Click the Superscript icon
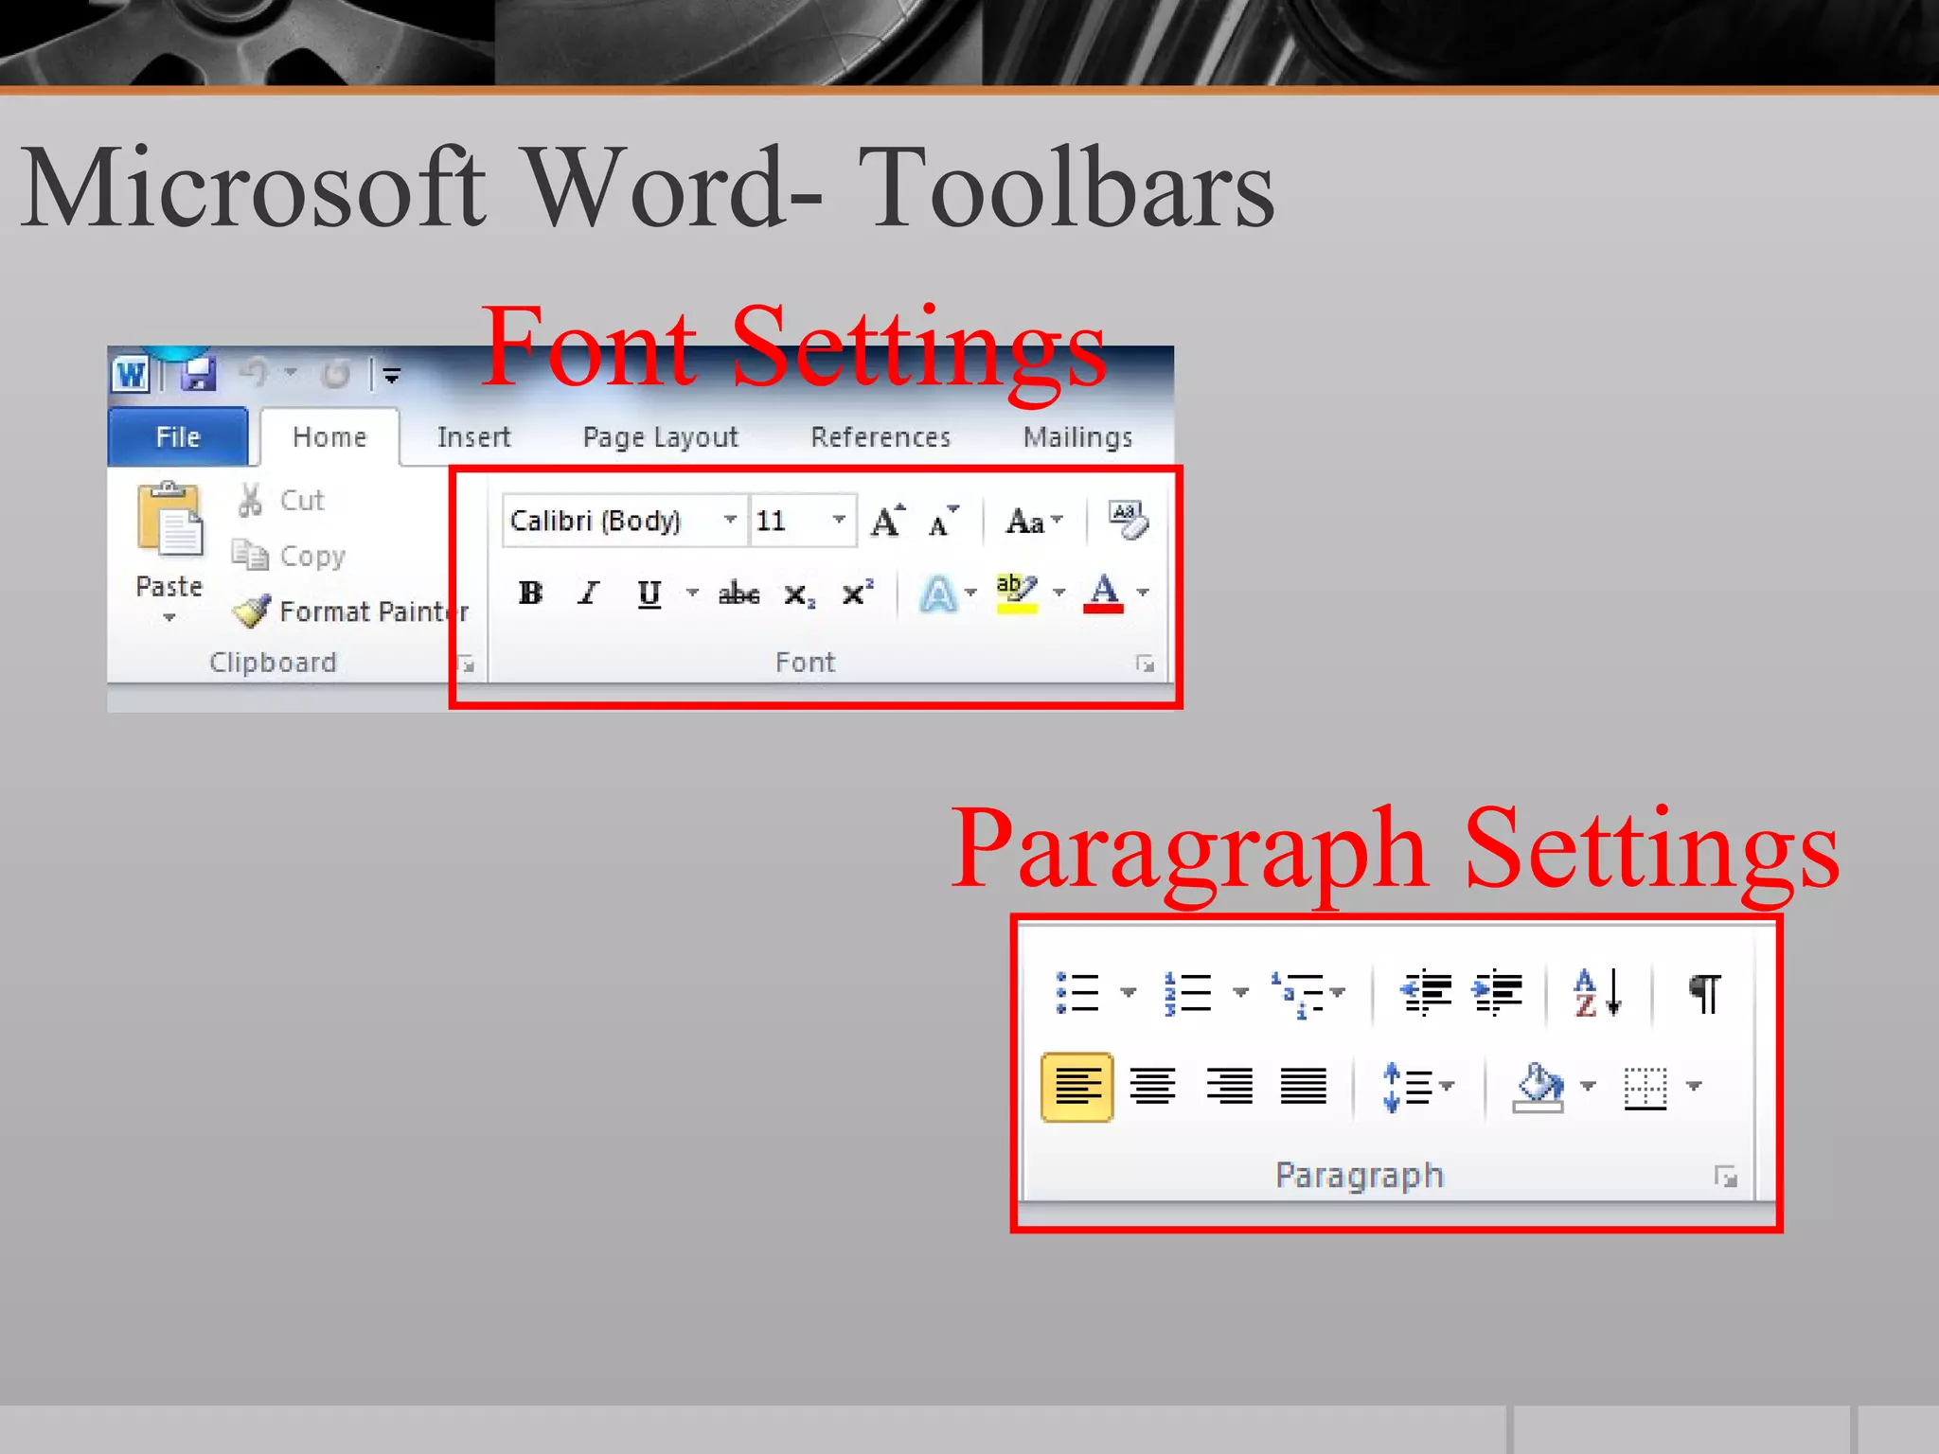Image resolution: width=1939 pixels, height=1454 pixels. 858,593
